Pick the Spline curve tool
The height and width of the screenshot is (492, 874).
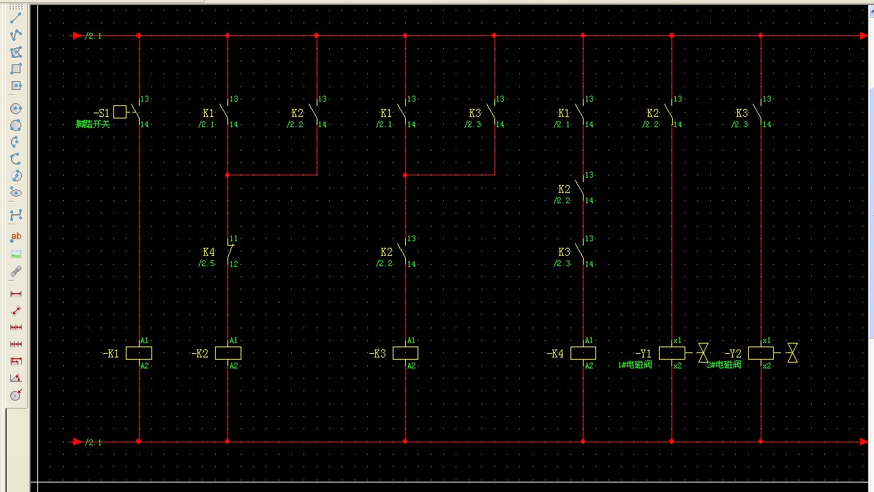tap(15, 216)
